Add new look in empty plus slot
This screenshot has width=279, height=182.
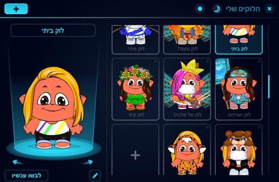[135, 155]
